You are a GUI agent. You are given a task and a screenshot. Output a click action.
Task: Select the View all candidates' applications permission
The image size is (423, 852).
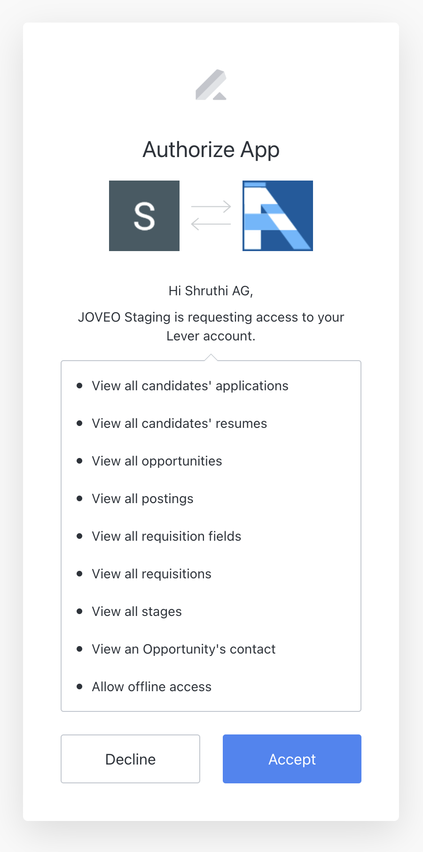pos(190,386)
